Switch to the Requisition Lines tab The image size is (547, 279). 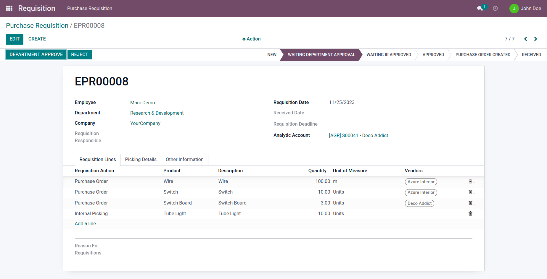click(x=98, y=160)
